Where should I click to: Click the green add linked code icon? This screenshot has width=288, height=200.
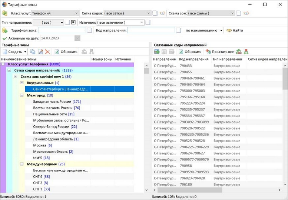157,52
